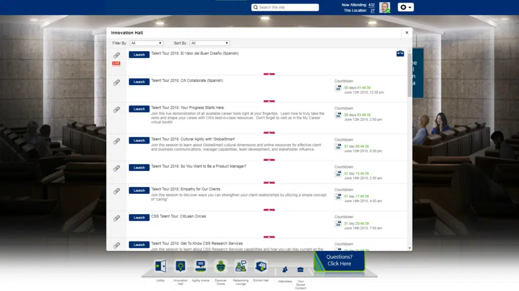Click link icon for El Valor del Buen Diseño

pos(117,55)
